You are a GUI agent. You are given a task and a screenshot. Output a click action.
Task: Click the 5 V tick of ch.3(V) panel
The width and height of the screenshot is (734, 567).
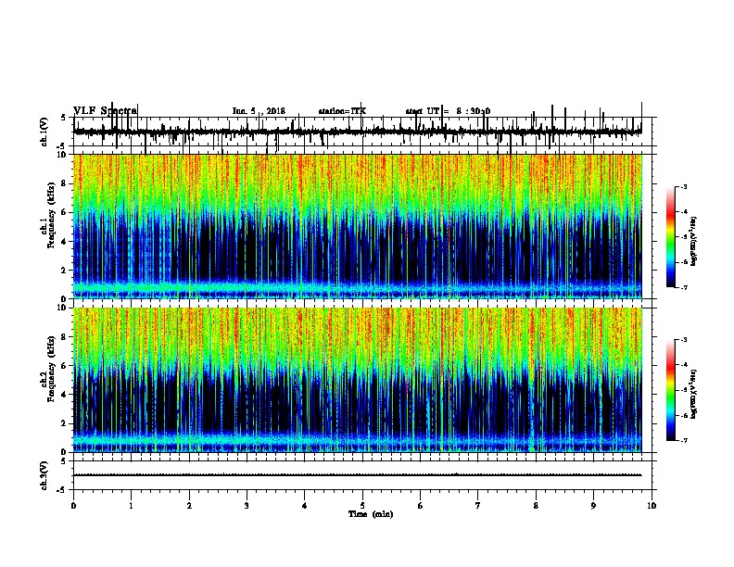[x=63, y=461]
